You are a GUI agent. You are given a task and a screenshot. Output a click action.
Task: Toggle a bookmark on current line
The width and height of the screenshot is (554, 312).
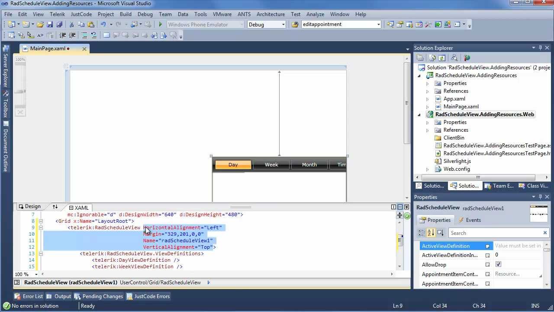[x=106, y=35]
